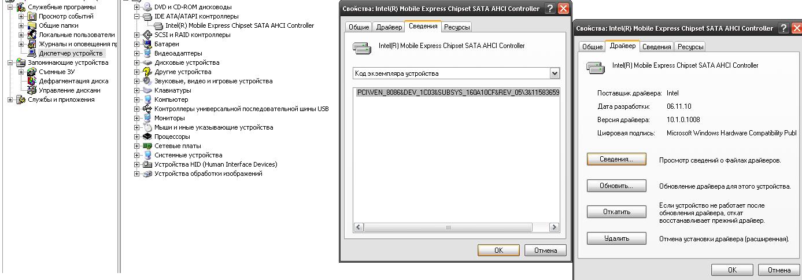This screenshot has height=280, width=802.
Task: Collapse the IDE ATA/ATAPI контроллеры node
Action: [x=136, y=16]
